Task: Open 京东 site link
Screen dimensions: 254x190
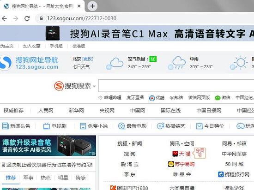Action: pyautogui.click(x=130, y=174)
